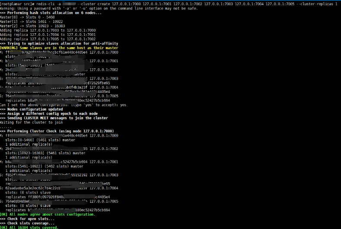341x229 pixels.
Task: Click '1 additional replica(s)' under slots:[10923-16383]
Action: (29, 157)
